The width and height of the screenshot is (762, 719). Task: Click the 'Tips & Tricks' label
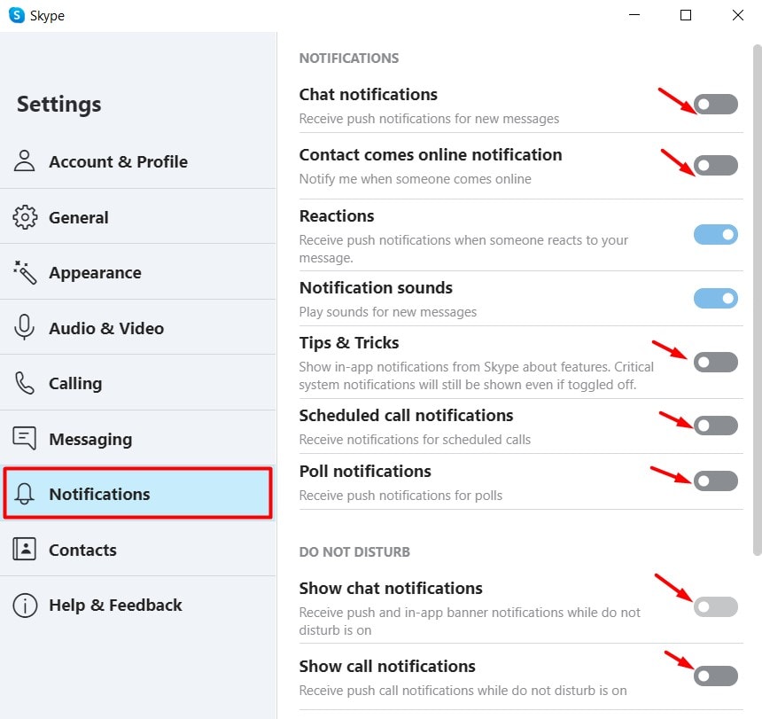point(349,343)
